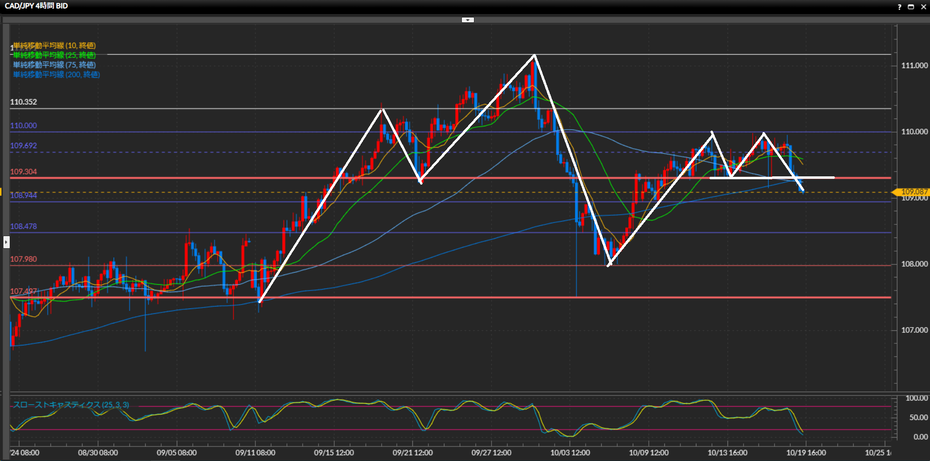
Task: Click the 107.980 horizontal line label
Action: (23, 259)
